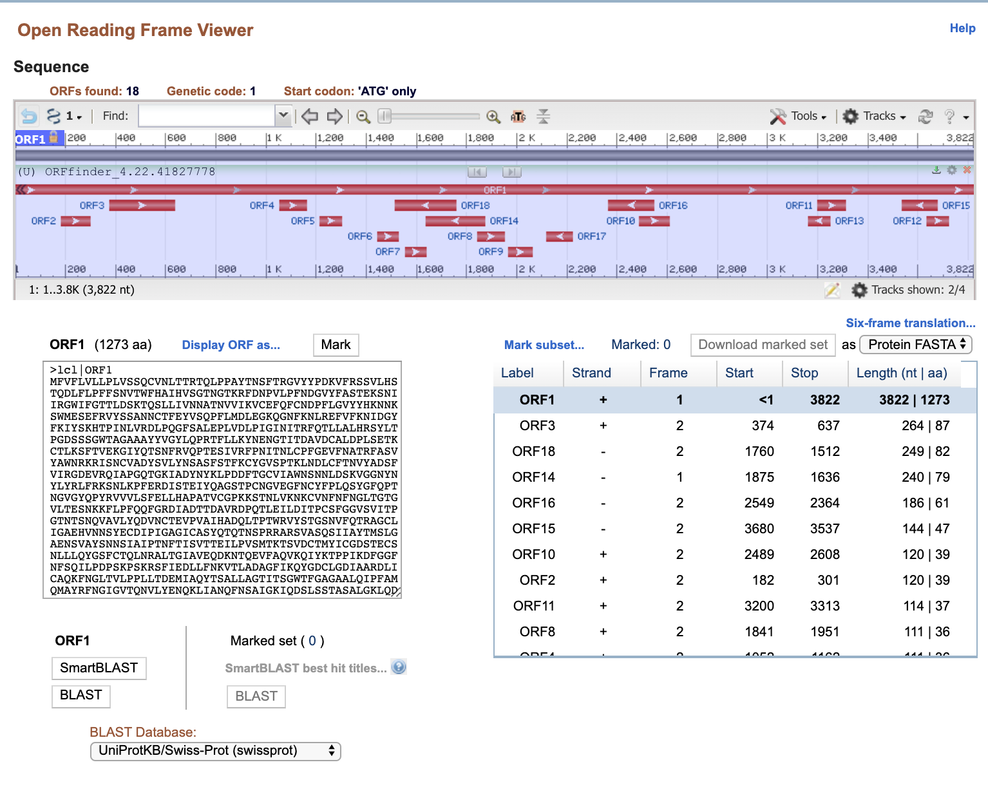988x796 pixels.
Task: Pan left with the left arrow icon
Action: pyautogui.click(x=310, y=117)
